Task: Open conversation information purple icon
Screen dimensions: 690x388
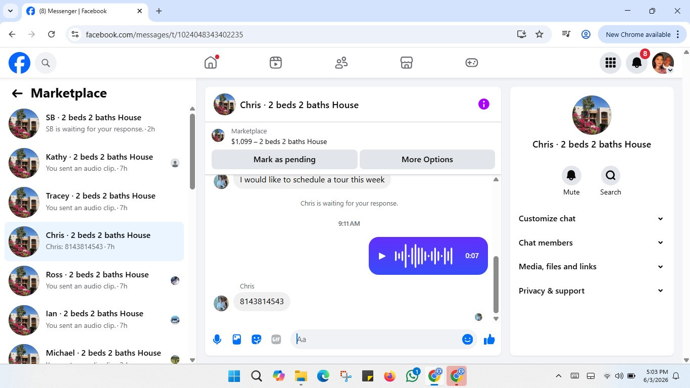Action: [484, 104]
